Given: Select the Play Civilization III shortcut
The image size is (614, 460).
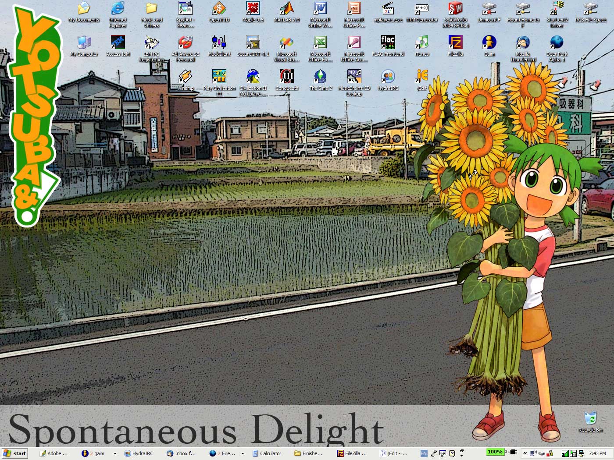Looking at the screenshot, I should [219, 83].
